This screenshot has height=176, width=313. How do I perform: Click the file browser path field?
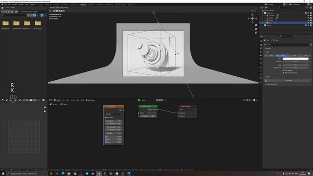click(x=33, y=12)
